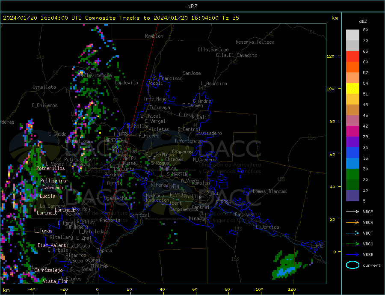Screen dimensions: 385x295
Task: Click the 'JUNIN' city label
Action: point(173,187)
